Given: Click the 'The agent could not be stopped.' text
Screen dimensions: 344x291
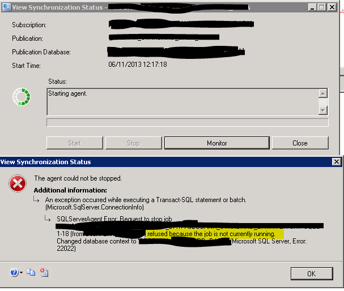Looking at the screenshot, I should coord(78,178).
